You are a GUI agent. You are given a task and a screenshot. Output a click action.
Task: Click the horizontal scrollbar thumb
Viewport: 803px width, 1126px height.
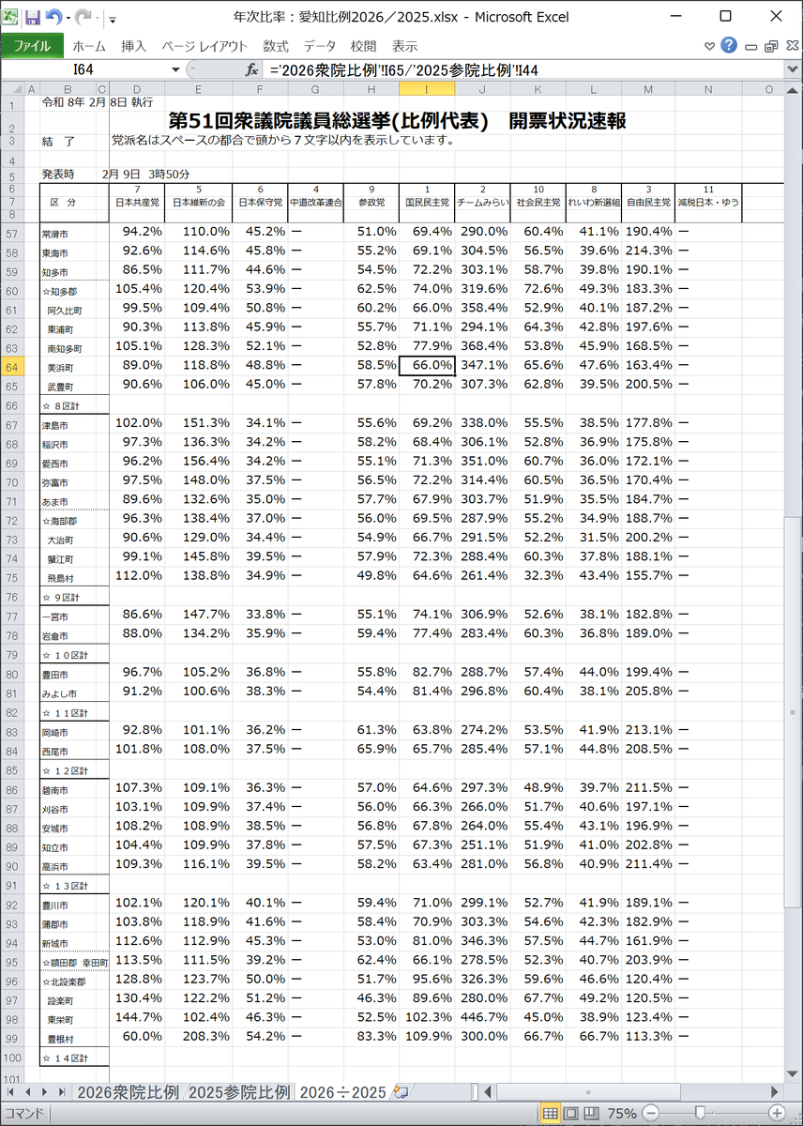[x=589, y=1092]
